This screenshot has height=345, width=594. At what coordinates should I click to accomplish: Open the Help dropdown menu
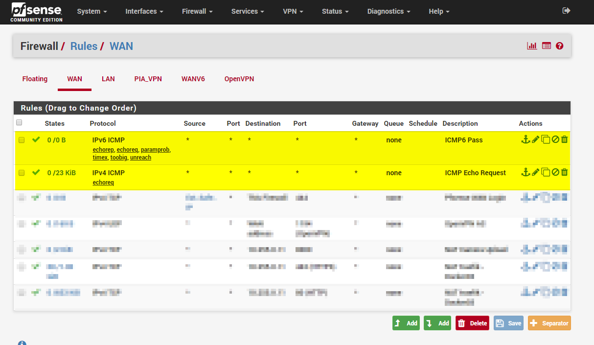pos(439,11)
